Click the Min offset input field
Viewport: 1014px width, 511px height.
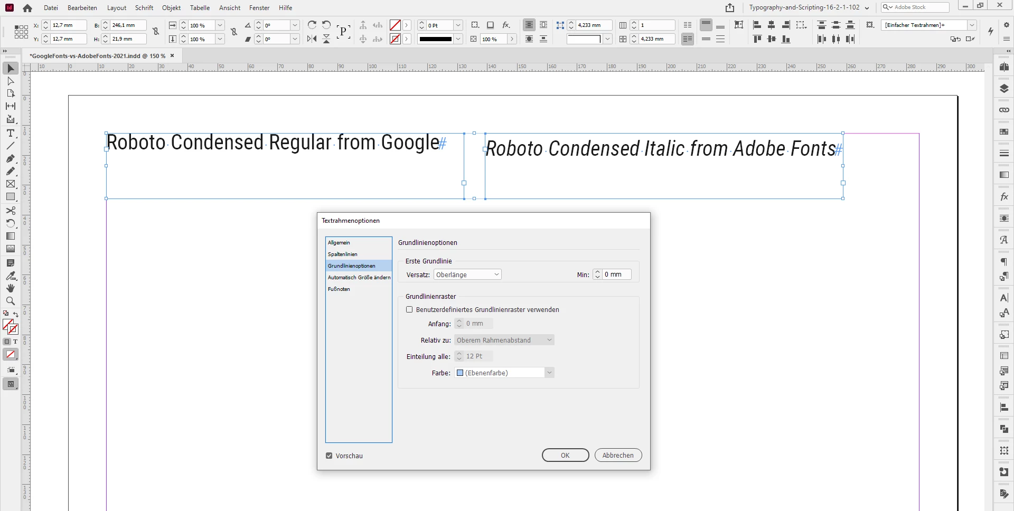pos(617,275)
